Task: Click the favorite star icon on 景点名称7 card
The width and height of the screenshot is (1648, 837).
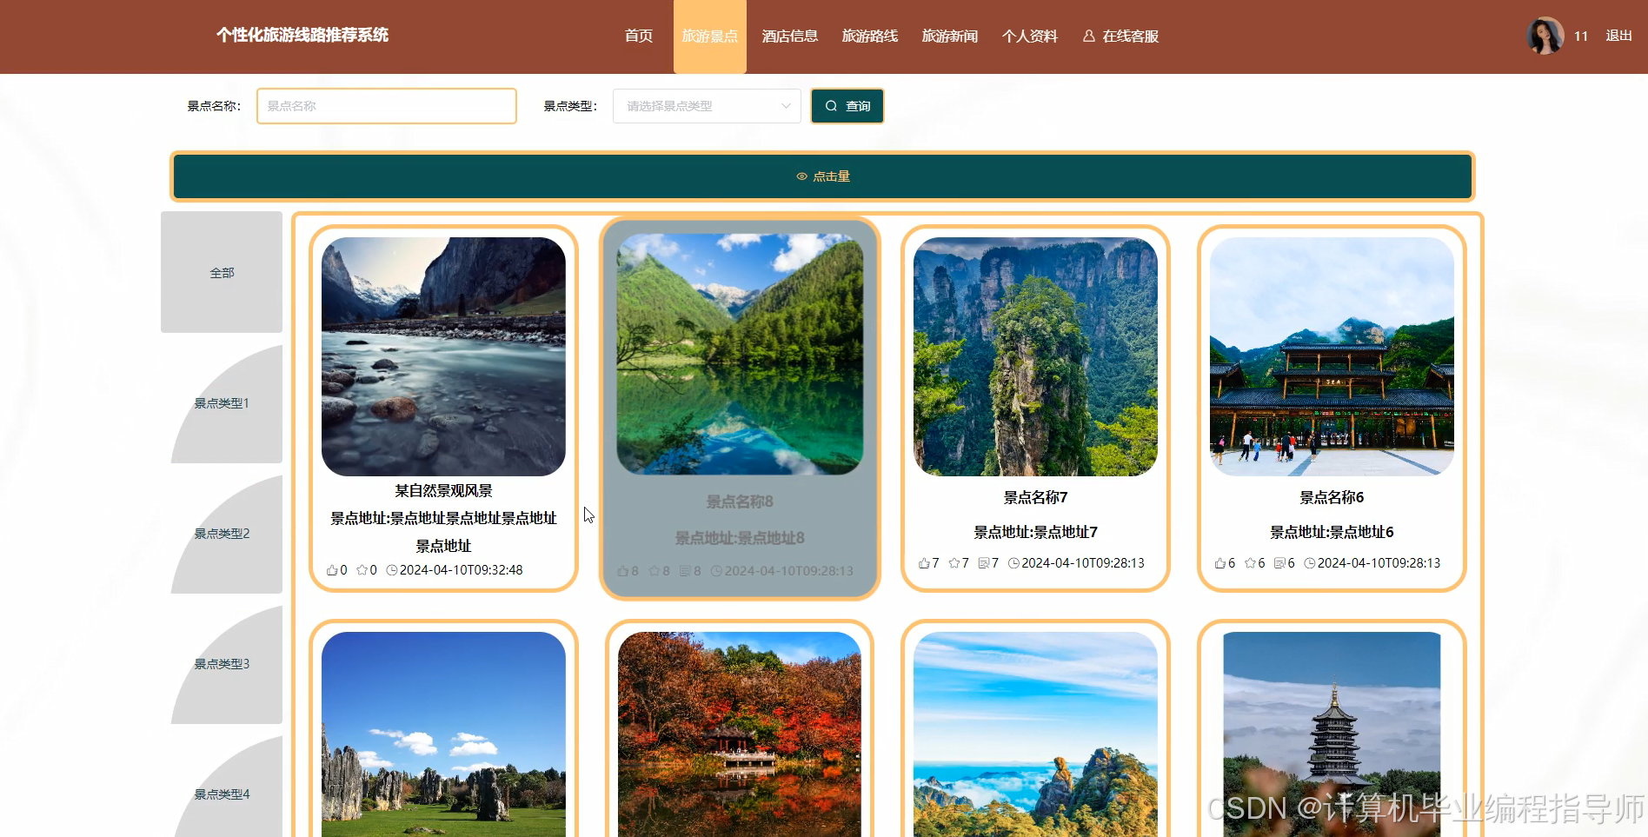Action: (954, 563)
